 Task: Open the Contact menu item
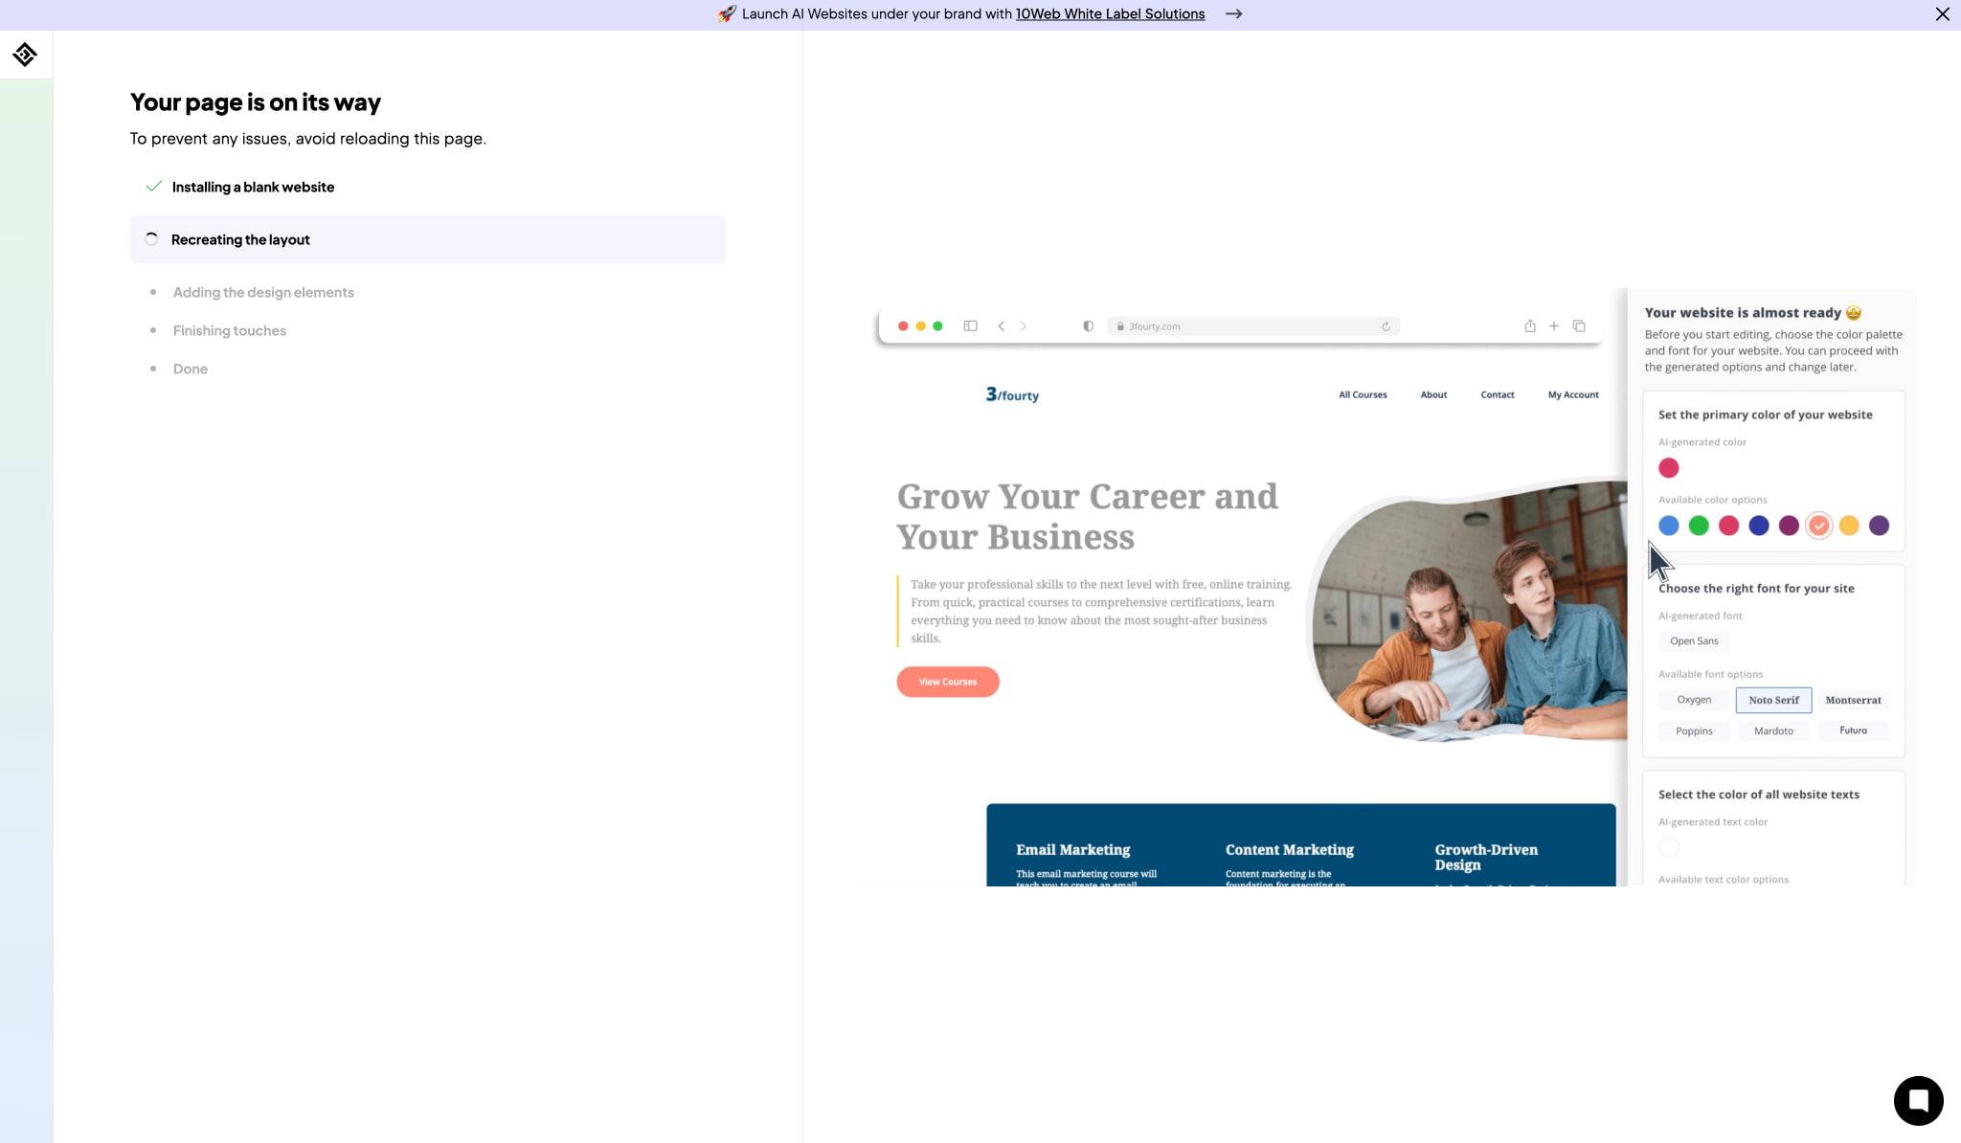click(1498, 395)
